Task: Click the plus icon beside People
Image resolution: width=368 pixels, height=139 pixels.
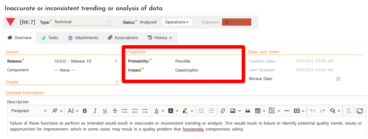Action: pos(117,82)
